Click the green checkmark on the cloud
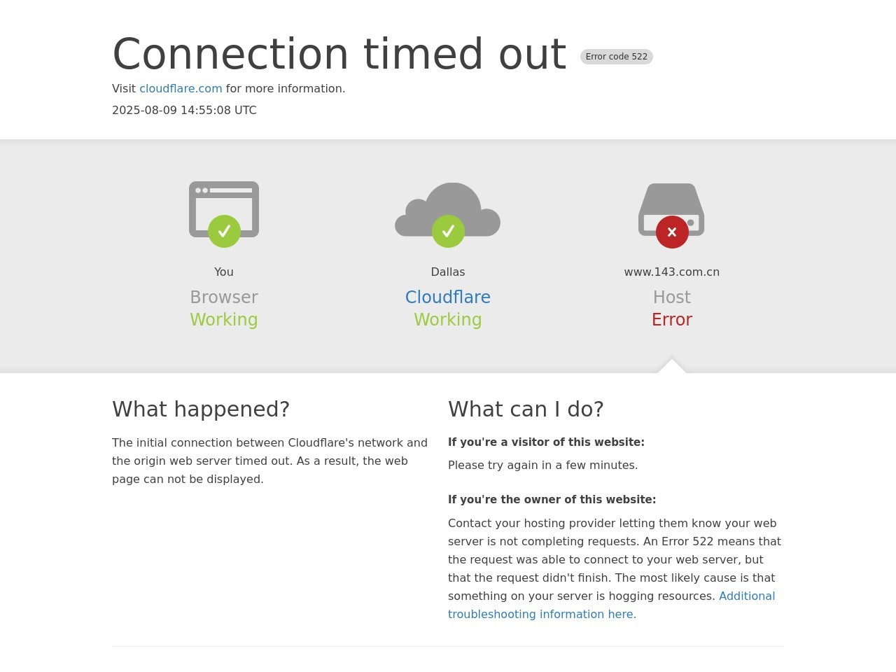This screenshot has height=672, width=896. coord(448,231)
